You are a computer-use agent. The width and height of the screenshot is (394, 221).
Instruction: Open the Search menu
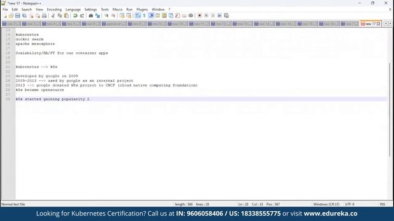click(x=26, y=9)
